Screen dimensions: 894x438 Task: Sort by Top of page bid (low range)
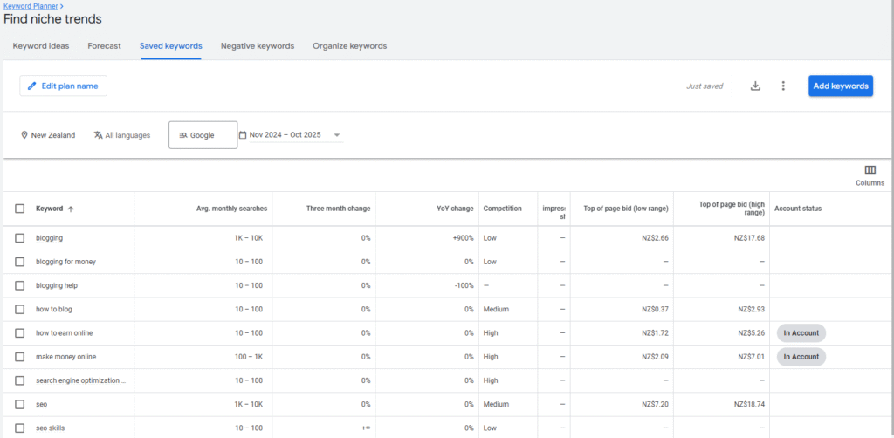tap(626, 209)
